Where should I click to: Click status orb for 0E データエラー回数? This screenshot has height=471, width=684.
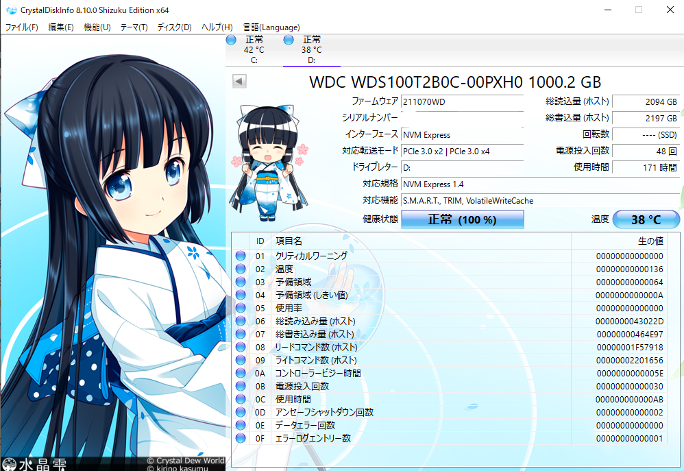(x=241, y=425)
